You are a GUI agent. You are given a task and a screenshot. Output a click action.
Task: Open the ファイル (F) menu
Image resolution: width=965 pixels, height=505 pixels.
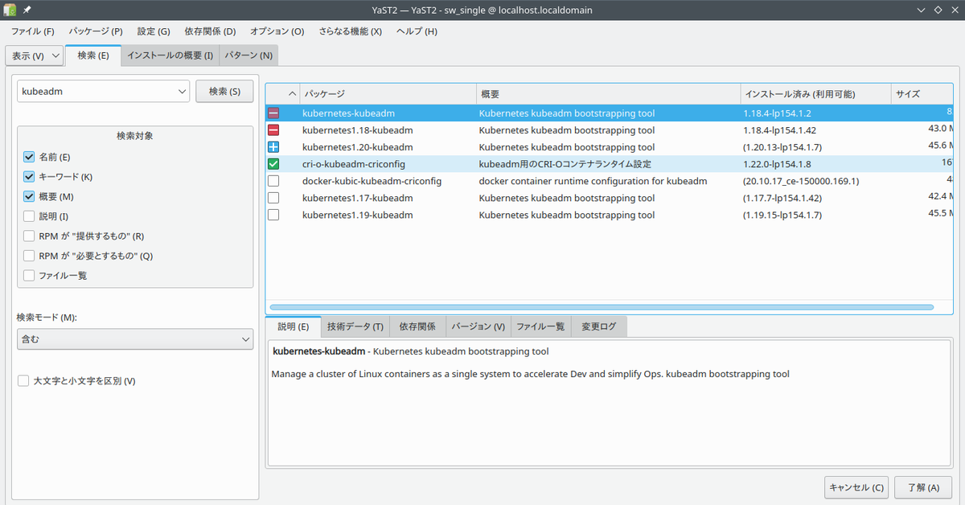[33, 31]
